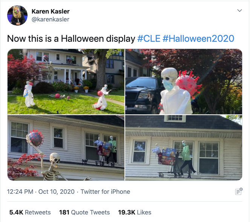The height and width of the screenshot is (222, 250).
Task: Click the tweet text 'Now this is a Halloween display'
Action: click(71, 39)
